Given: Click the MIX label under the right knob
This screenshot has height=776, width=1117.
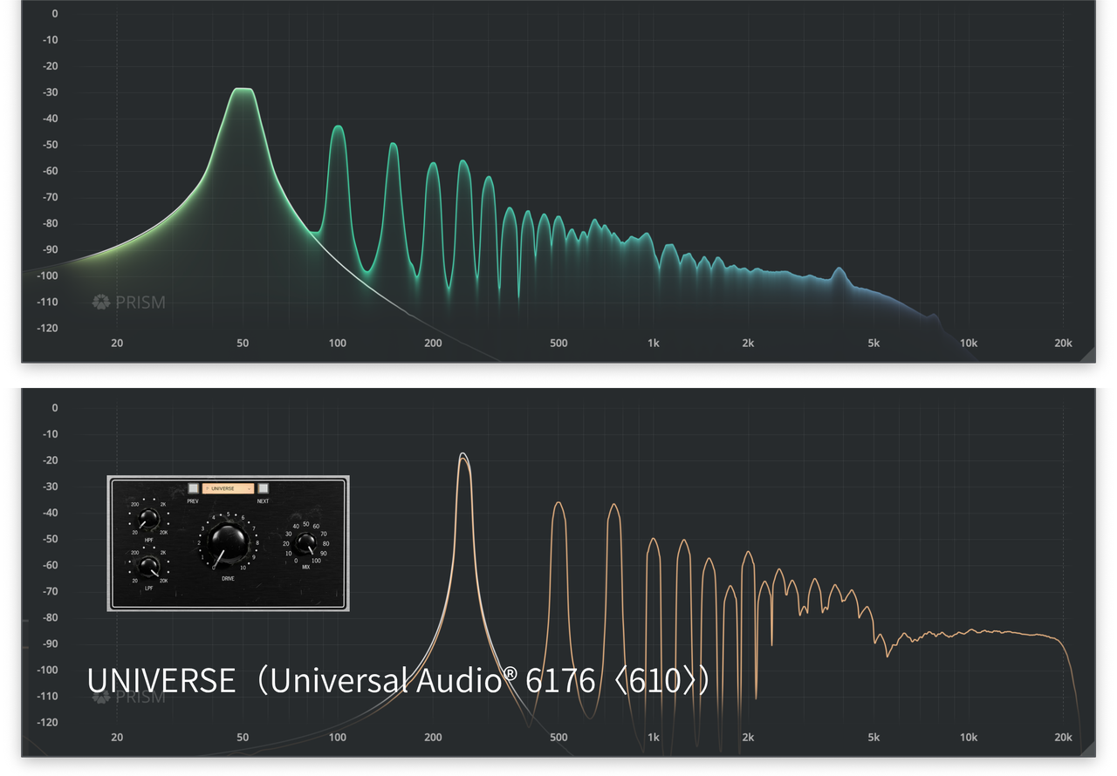Looking at the screenshot, I should [305, 567].
